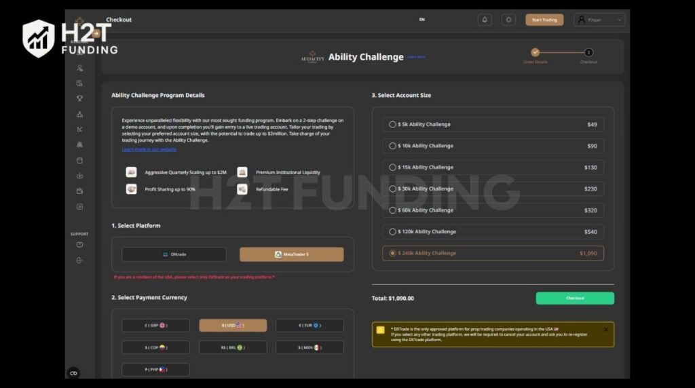Select the $ 10k Ability Challenge option
Viewport: 695px width, 388px height.
493,146
